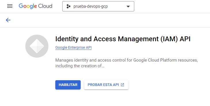The width and height of the screenshot is (210, 106).
Task: Open the Google Enterprise API link
Action: point(73,48)
